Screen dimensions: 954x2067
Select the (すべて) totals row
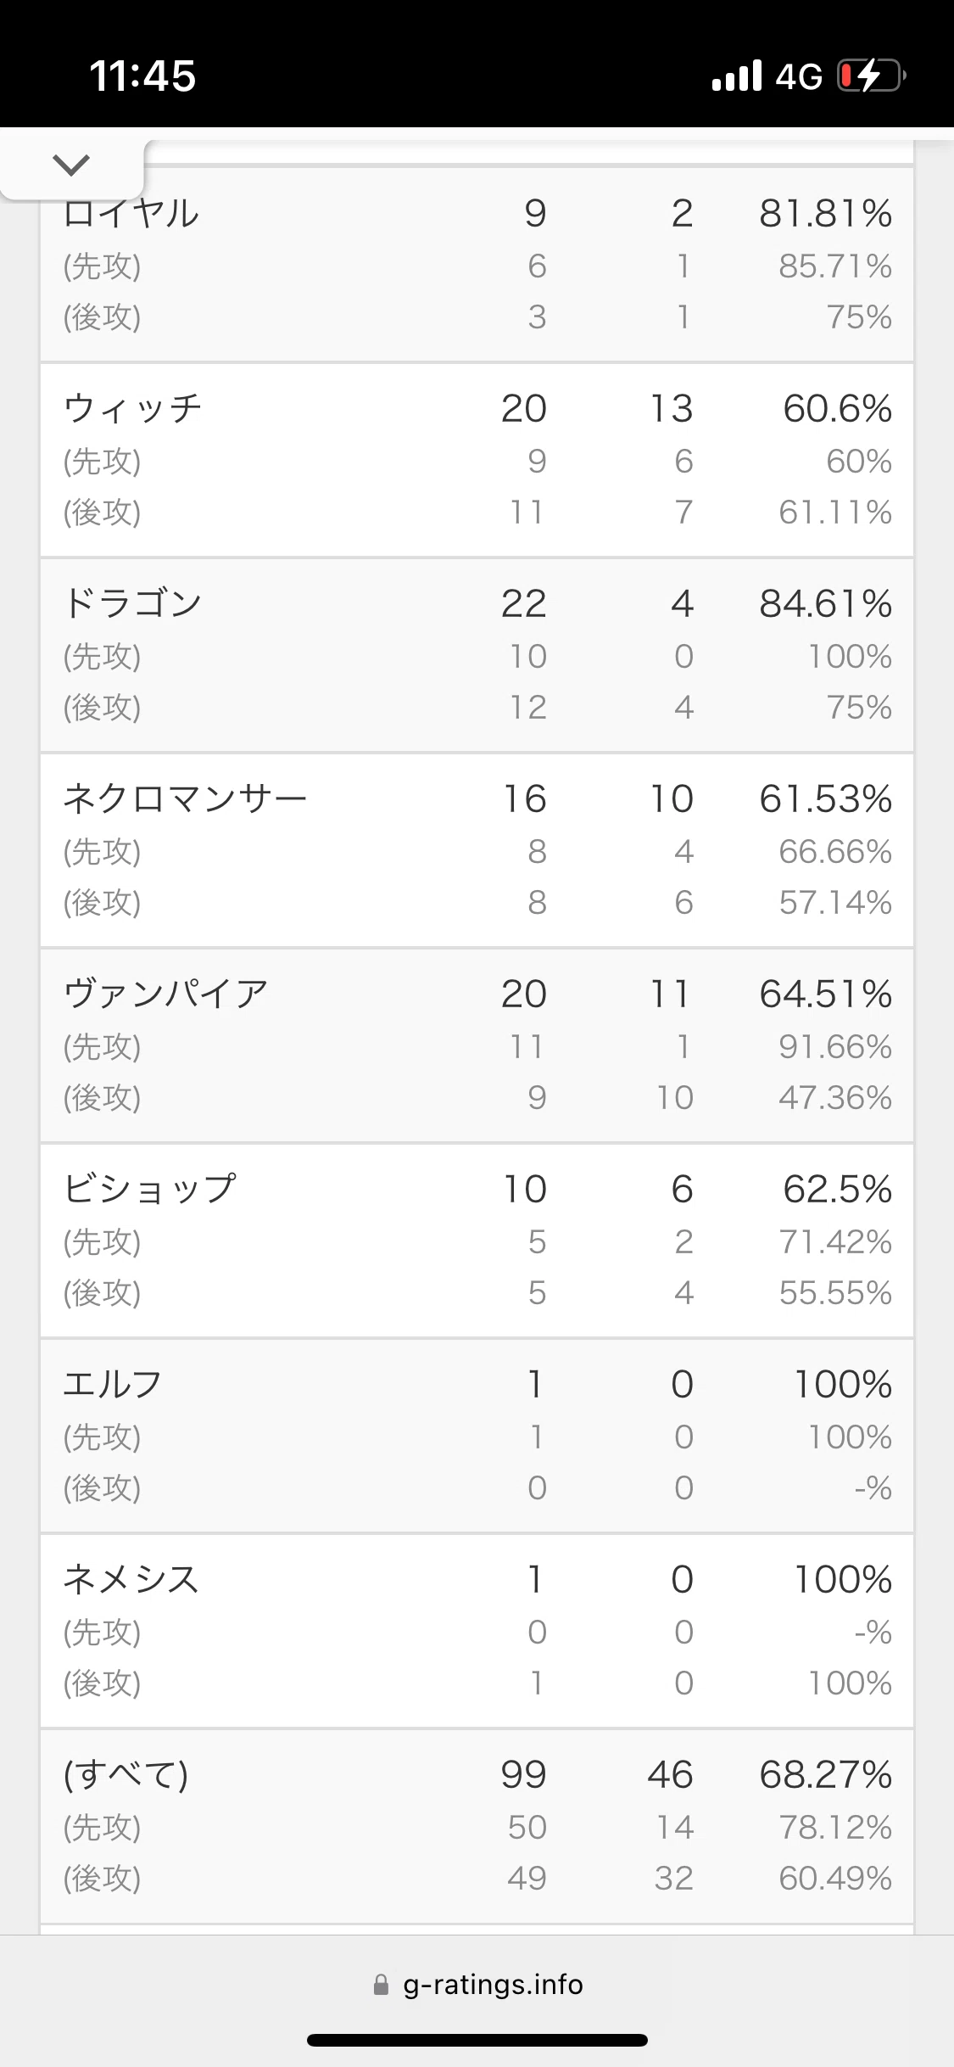click(x=477, y=1826)
